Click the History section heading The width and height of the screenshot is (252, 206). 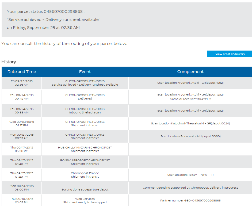pyautogui.click(x=9, y=62)
